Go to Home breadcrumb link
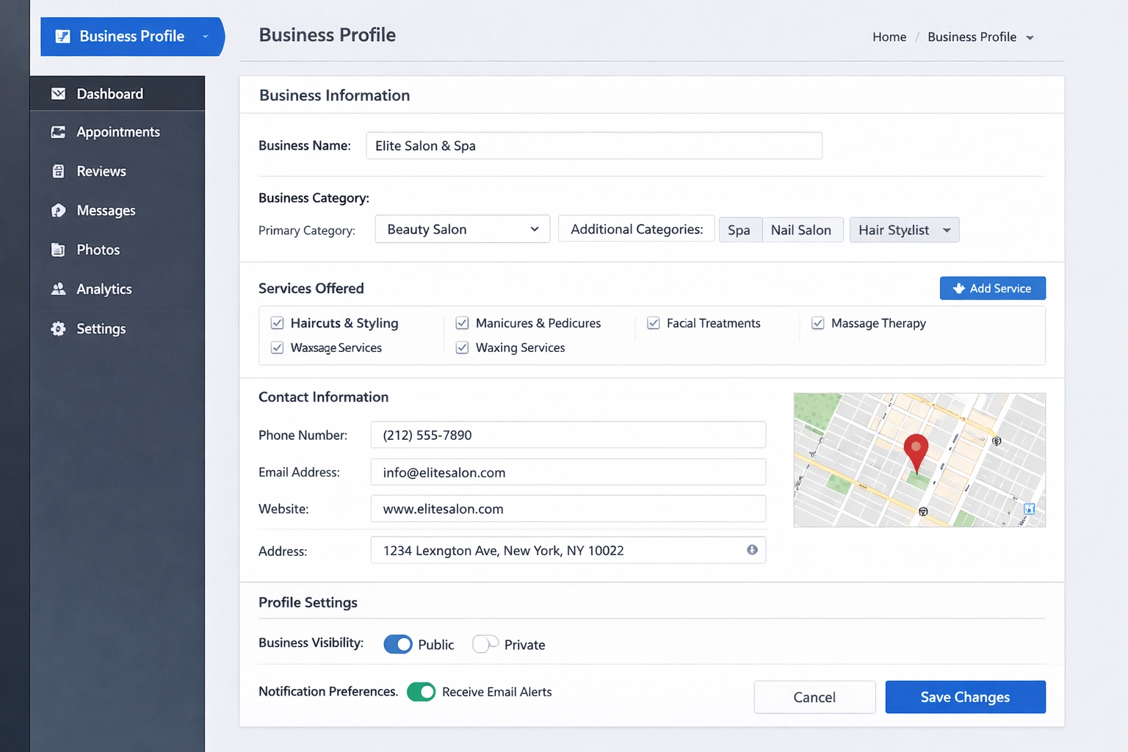The image size is (1128, 752). 889,37
